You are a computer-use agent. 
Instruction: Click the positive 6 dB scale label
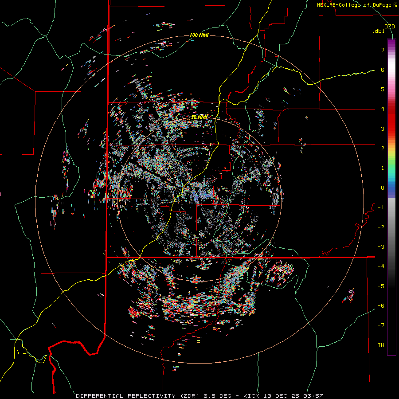pos(383,70)
